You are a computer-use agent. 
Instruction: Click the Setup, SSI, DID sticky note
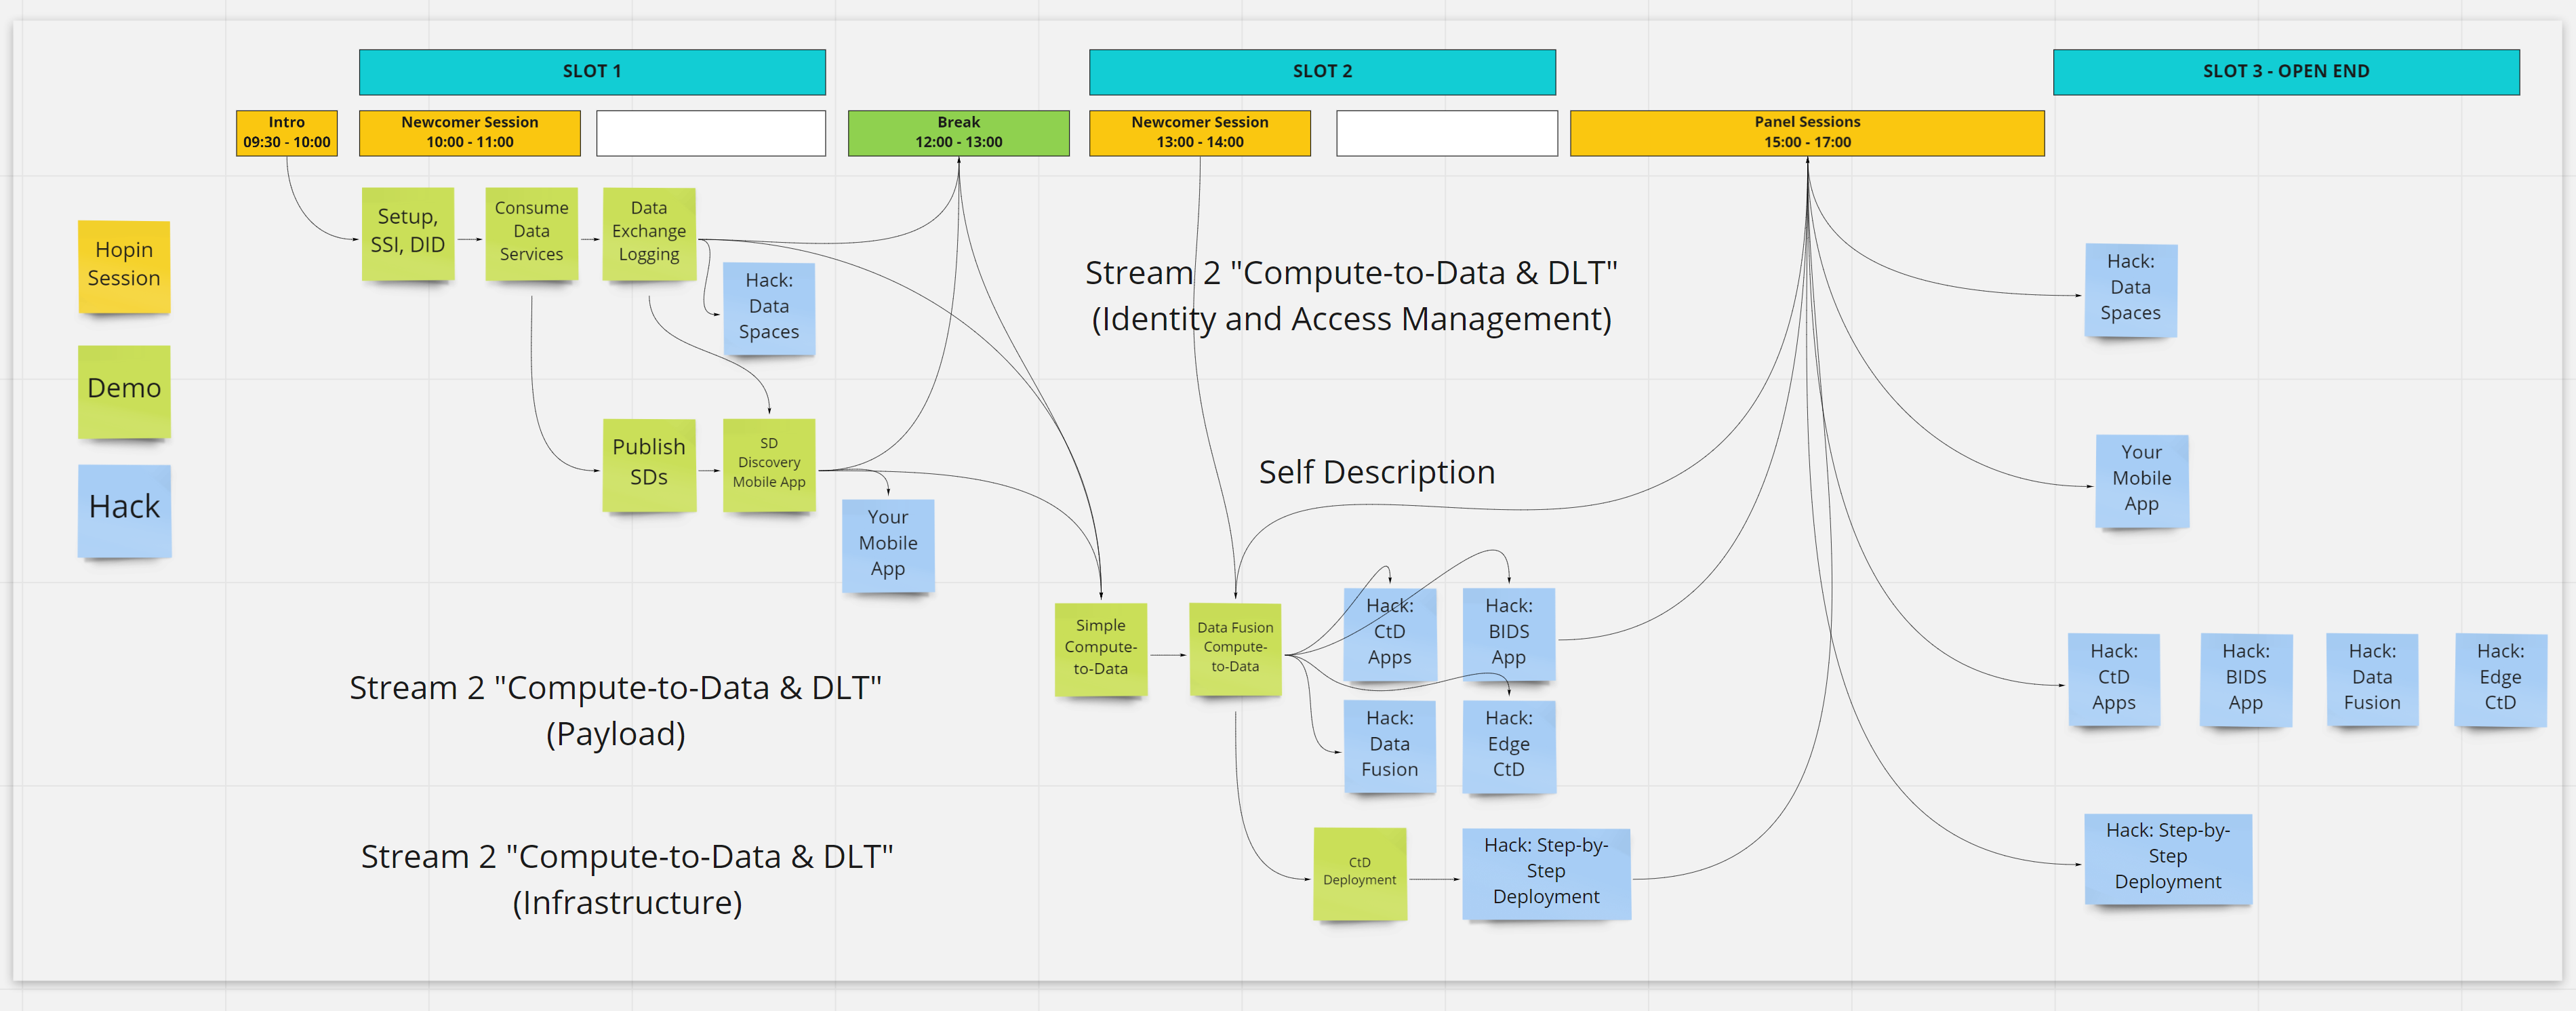point(408,233)
